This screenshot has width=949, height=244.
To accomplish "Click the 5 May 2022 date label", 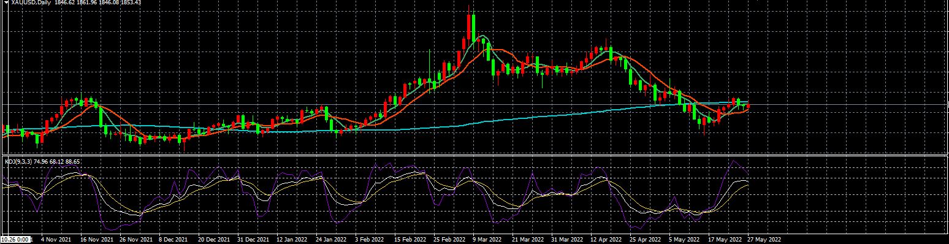I will click(685, 240).
